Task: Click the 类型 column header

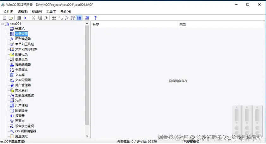Action: point(221,24)
